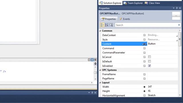Click properties scrollbar up arrow
The width and height of the screenshot is (183, 103).
click(180, 31)
